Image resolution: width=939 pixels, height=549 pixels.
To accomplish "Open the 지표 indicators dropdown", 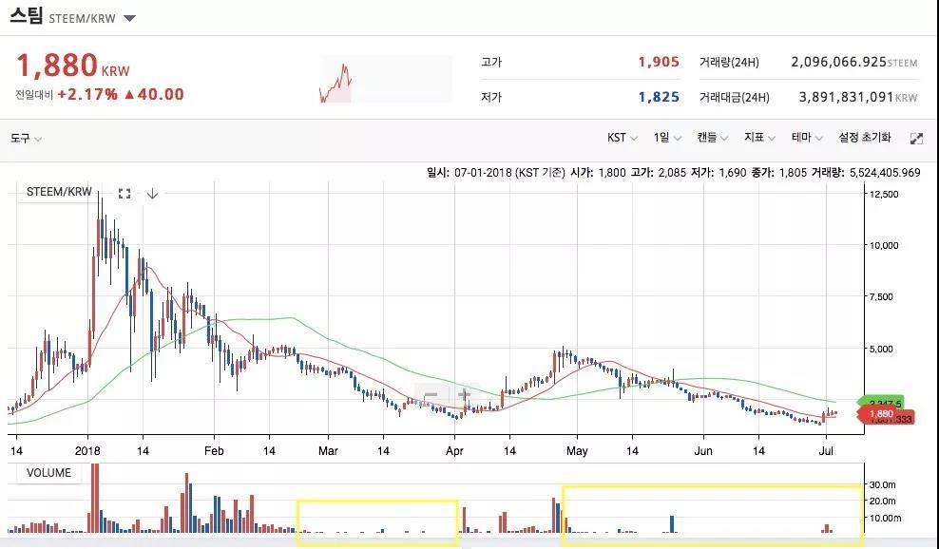I will tap(759, 138).
